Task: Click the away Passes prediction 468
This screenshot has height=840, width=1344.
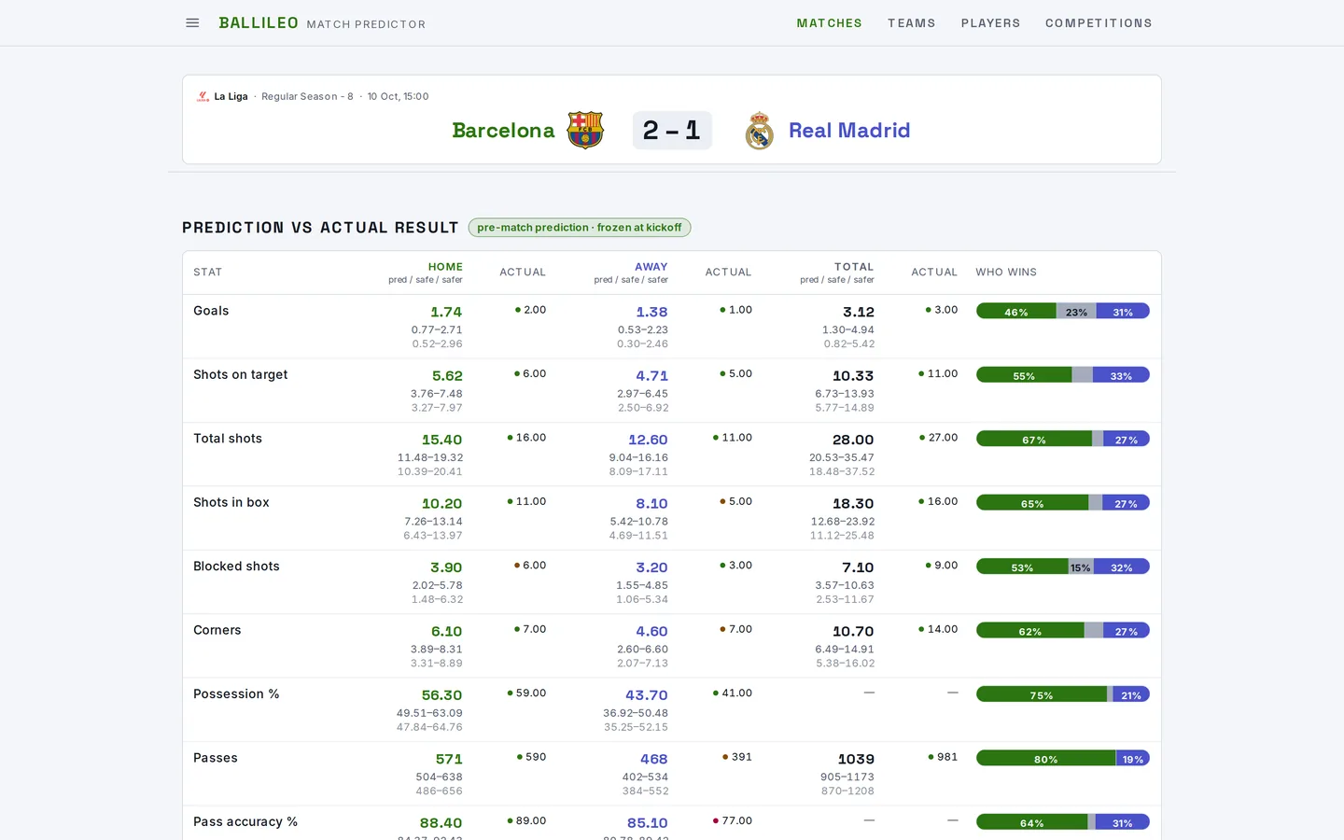Action: pyautogui.click(x=653, y=760)
